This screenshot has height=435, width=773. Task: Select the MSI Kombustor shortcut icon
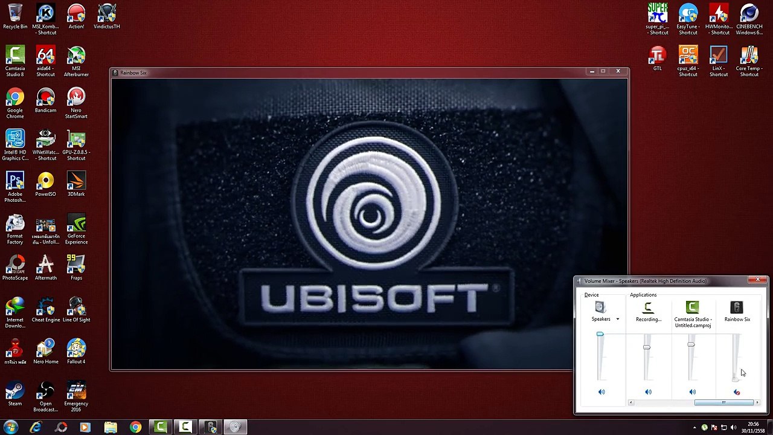point(45,19)
